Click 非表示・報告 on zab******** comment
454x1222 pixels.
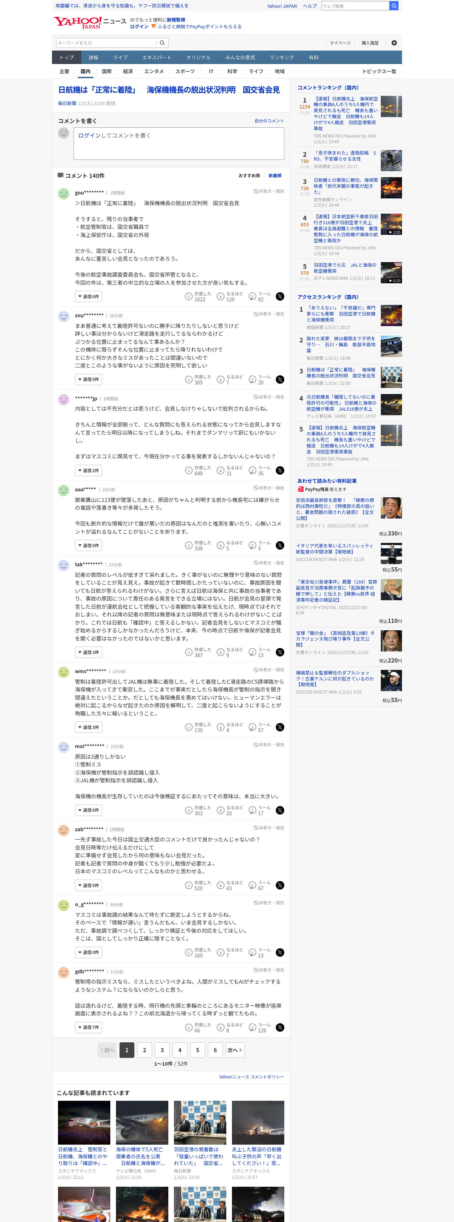pyautogui.click(x=269, y=828)
